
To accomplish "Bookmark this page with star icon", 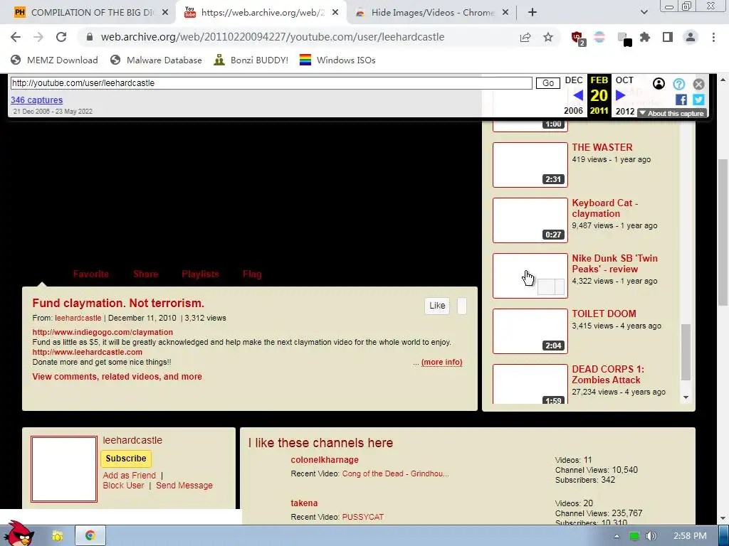I will click(x=548, y=37).
